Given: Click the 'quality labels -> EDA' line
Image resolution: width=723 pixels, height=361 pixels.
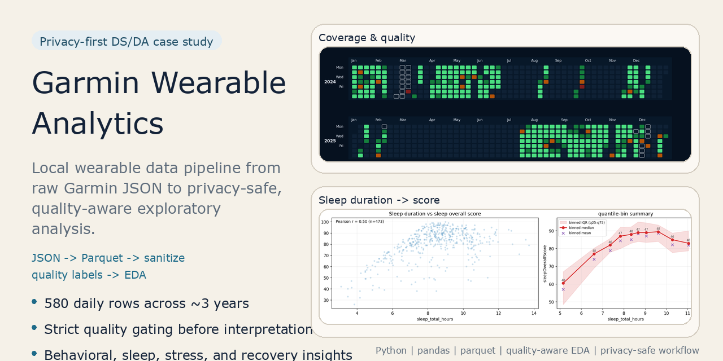Looking at the screenshot, I should 89,275.
